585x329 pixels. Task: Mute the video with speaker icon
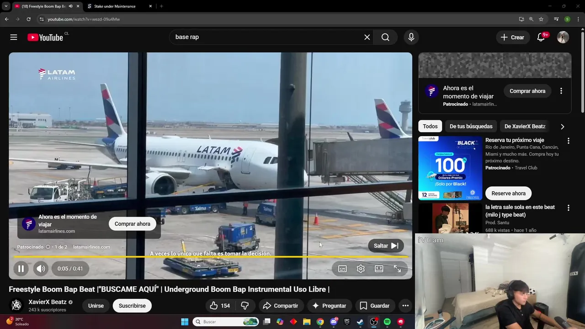tap(41, 269)
